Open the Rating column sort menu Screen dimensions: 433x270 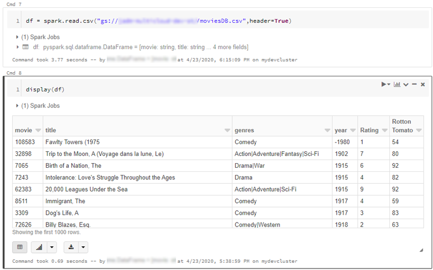384,130
